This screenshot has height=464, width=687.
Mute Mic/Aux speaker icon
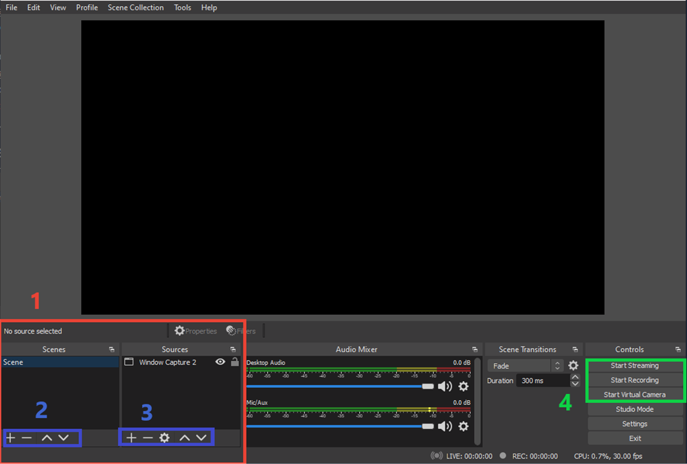click(445, 426)
